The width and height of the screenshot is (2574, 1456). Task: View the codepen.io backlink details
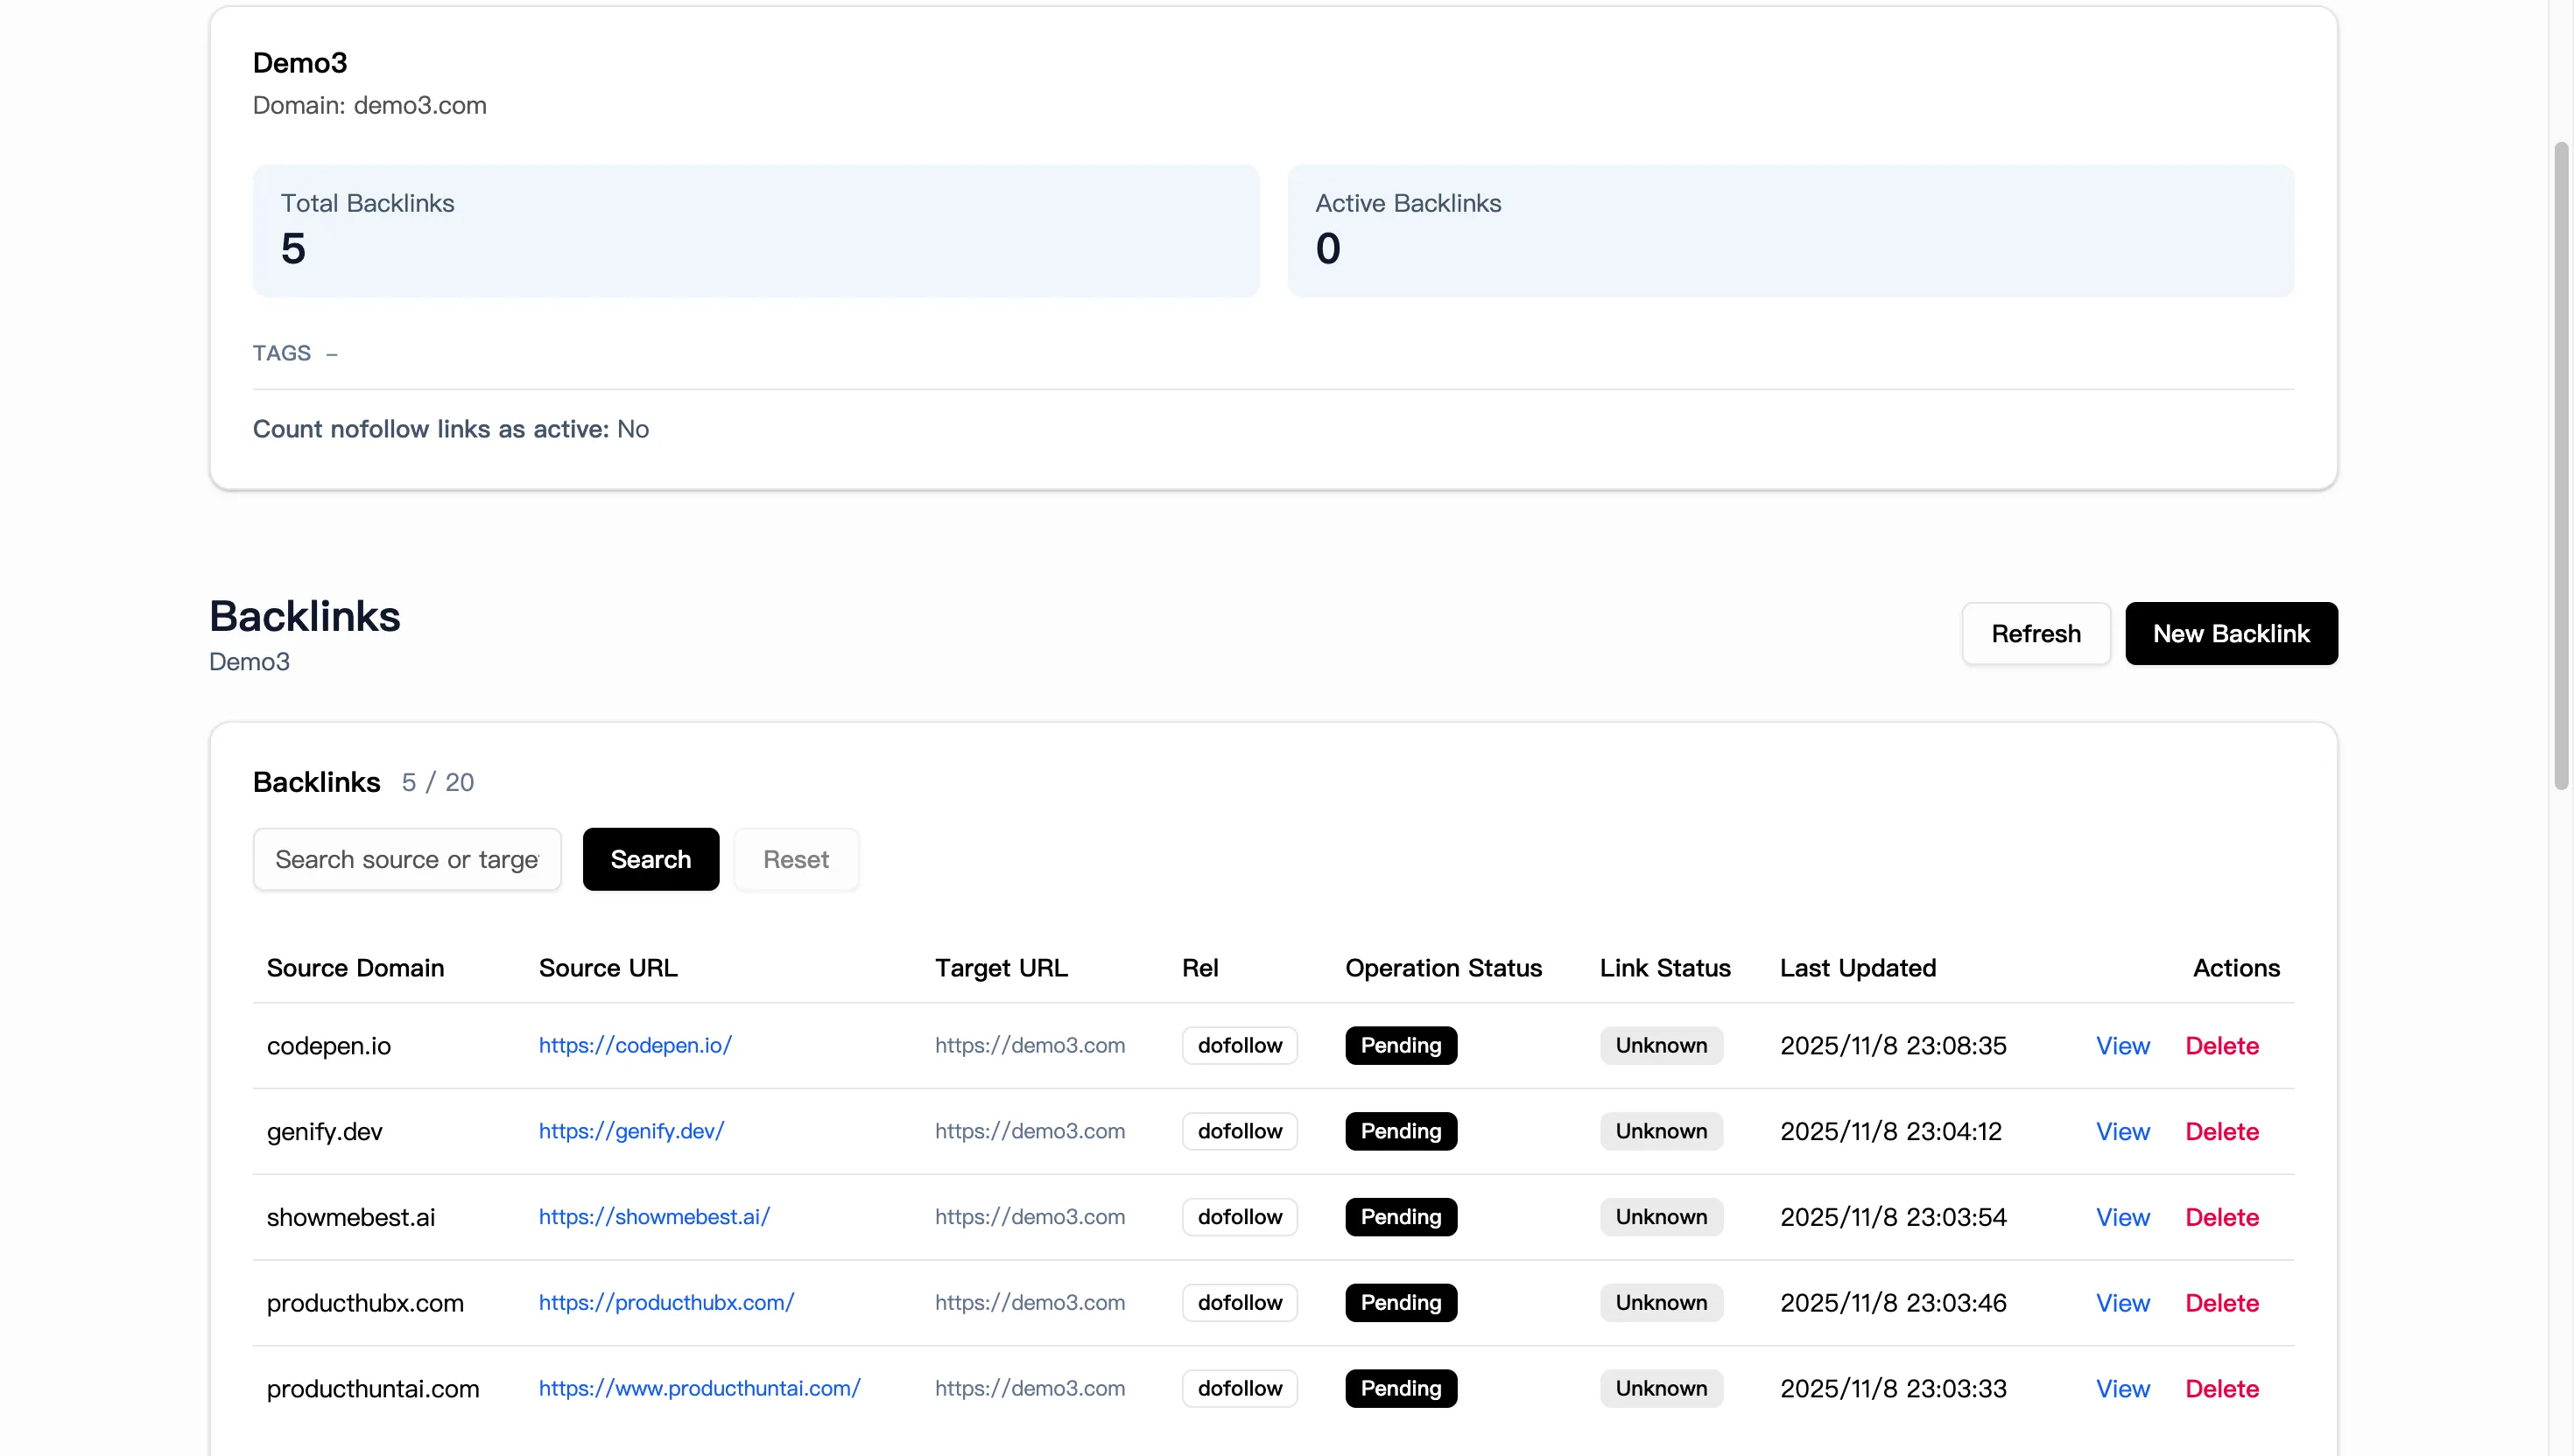tap(2123, 1045)
